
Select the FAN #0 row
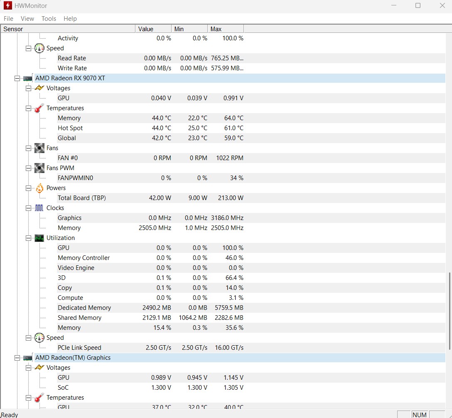[x=251, y=158]
